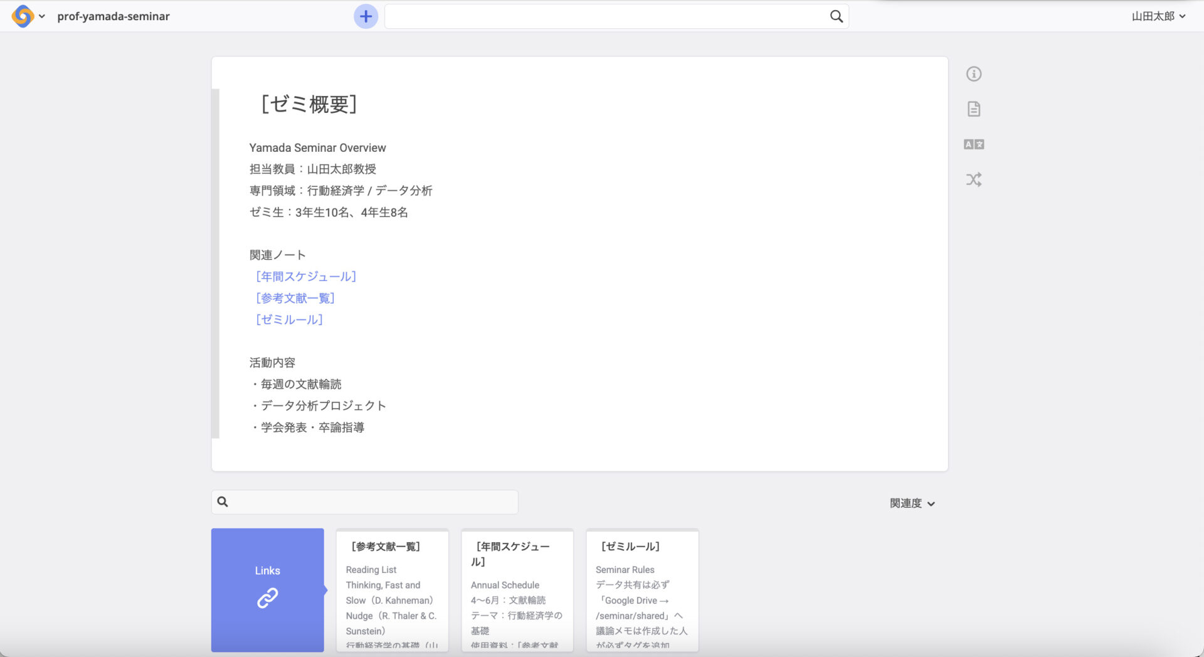View page as plain text via document icon
This screenshot has width=1204, height=657.
coord(973,109)
